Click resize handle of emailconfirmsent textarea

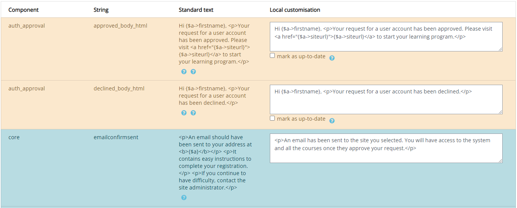(x=500, y=161)
